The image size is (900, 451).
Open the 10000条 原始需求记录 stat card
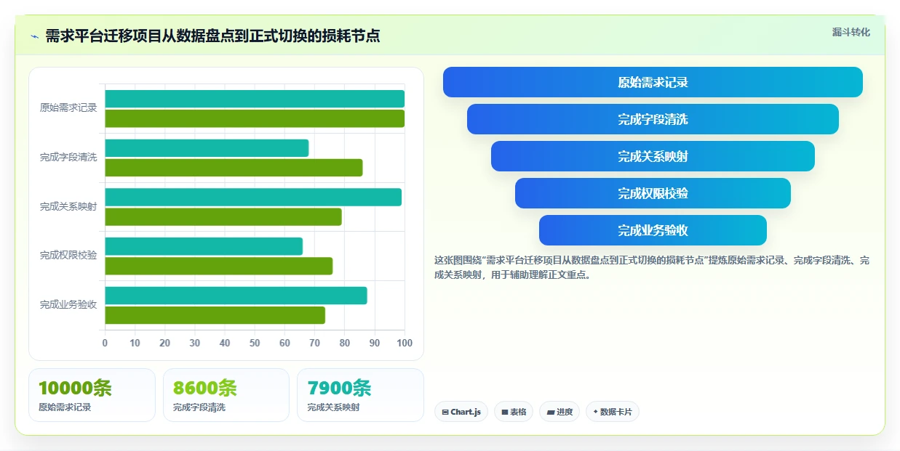[x=92, y=395]
